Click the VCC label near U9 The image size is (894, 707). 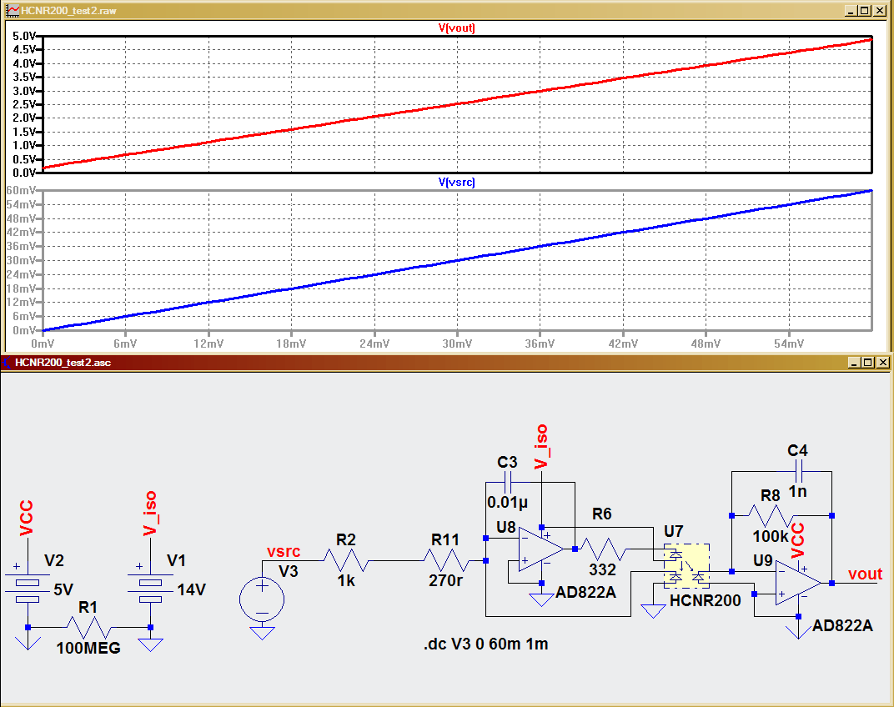(797, 540)
